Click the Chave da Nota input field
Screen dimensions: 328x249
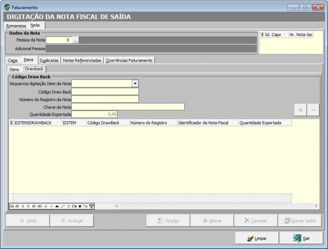point(128,107)
